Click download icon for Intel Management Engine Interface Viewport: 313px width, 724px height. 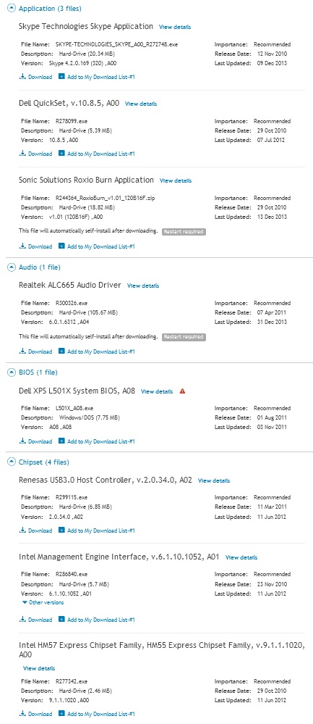pyautogui.click(x=22, y=620)
